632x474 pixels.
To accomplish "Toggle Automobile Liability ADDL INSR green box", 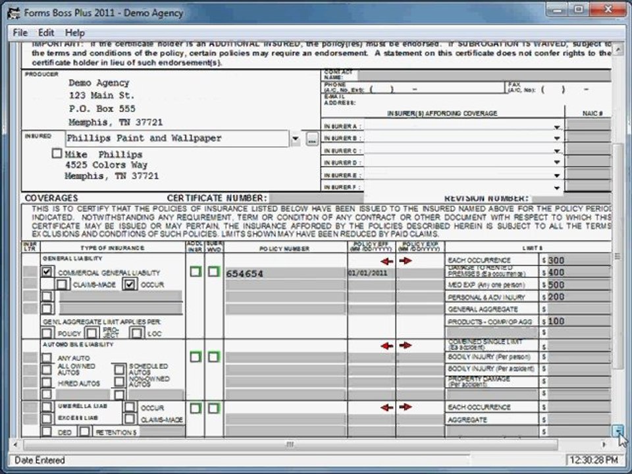I will click(x=196, y=357).
